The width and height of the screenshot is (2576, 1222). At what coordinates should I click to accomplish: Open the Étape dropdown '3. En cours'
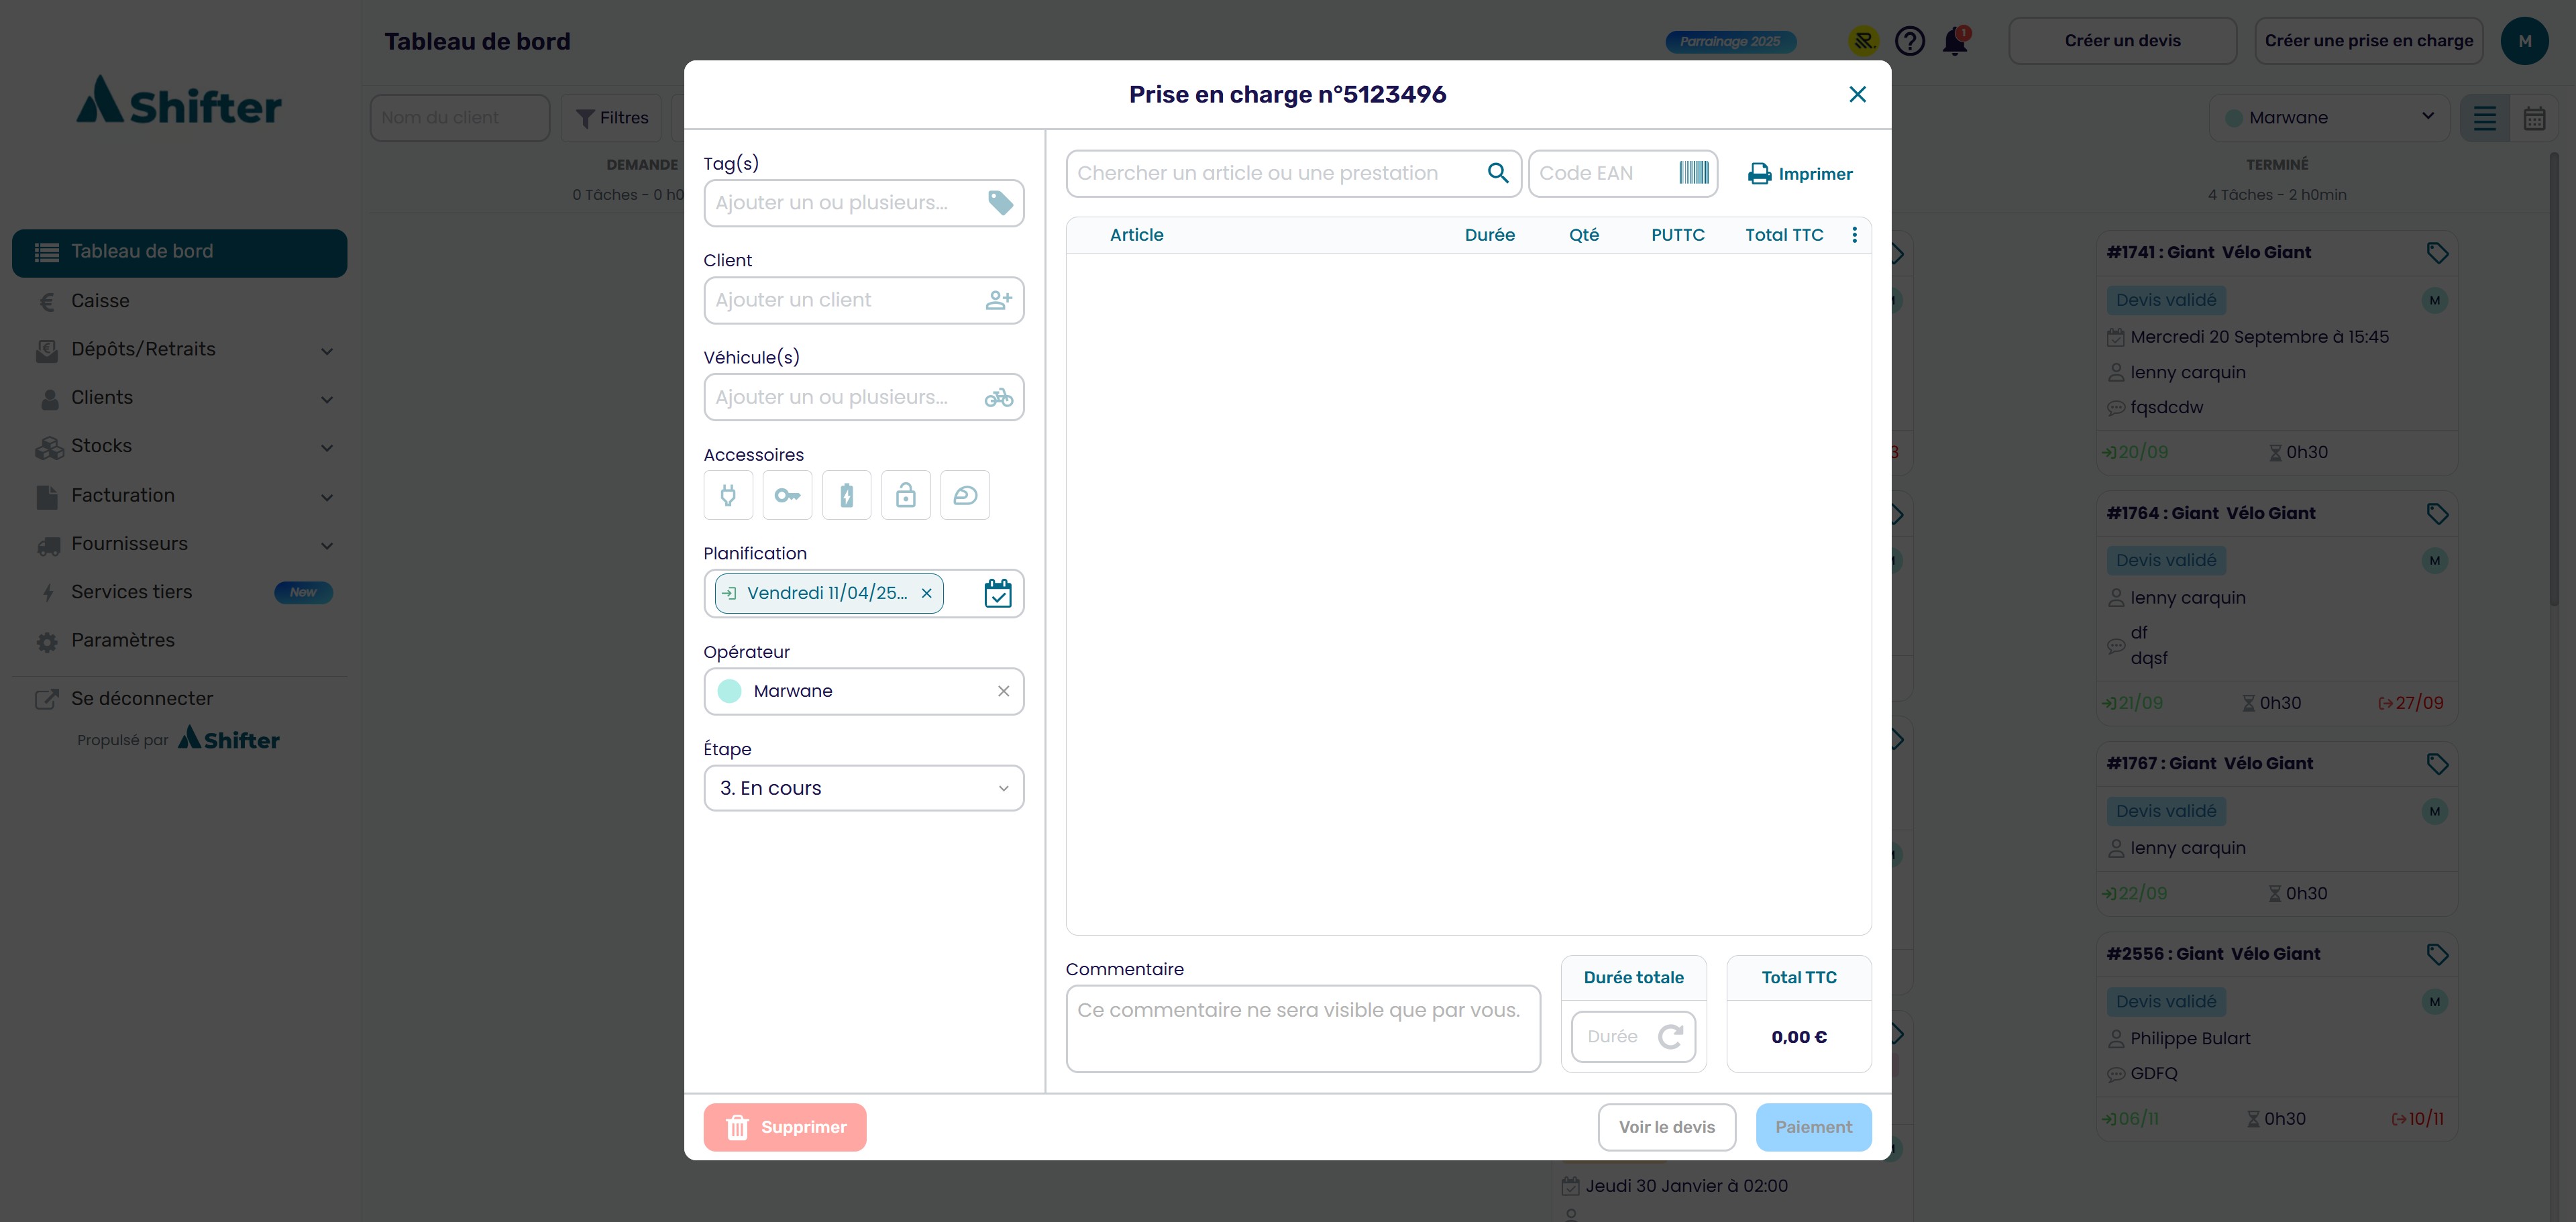click(864, 788)
